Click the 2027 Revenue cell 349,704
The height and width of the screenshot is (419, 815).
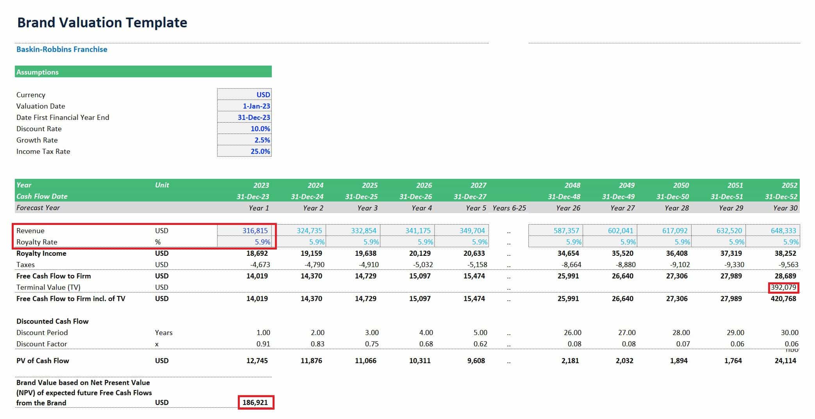pyautogui.click(x=462, y=230)
